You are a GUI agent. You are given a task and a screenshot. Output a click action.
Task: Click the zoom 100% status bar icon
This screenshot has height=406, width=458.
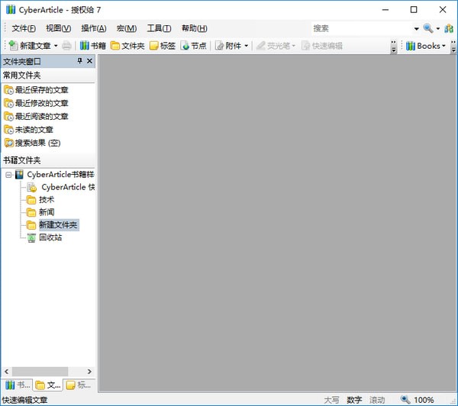pyautogui.click(x=405, y=399)
